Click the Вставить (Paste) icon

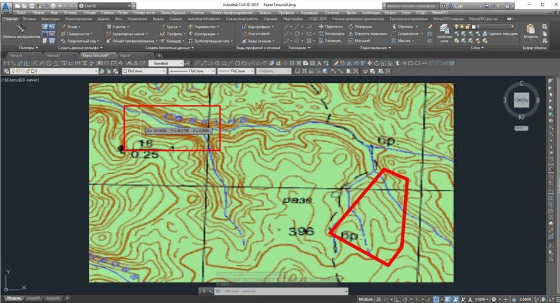point(531,31)
